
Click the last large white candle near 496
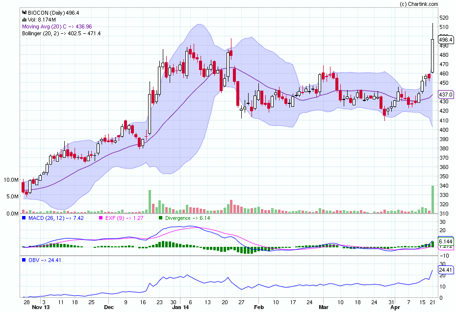[432, 56]
